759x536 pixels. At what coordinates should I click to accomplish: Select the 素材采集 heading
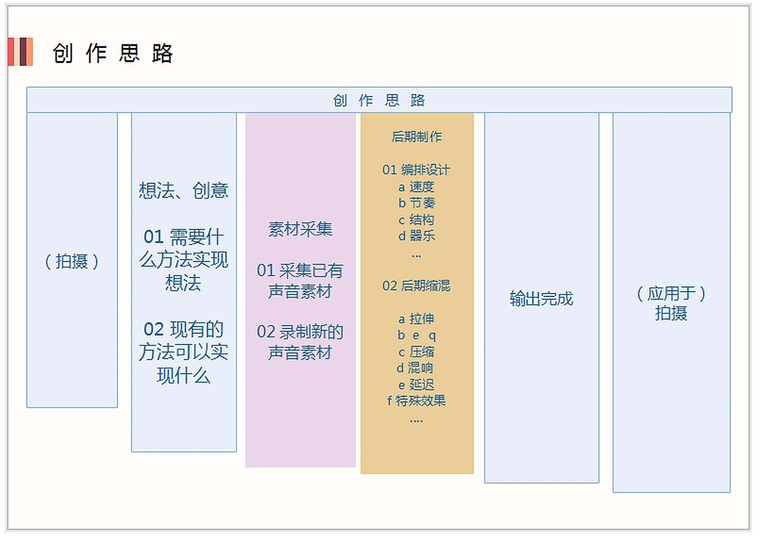click(300, 229)
